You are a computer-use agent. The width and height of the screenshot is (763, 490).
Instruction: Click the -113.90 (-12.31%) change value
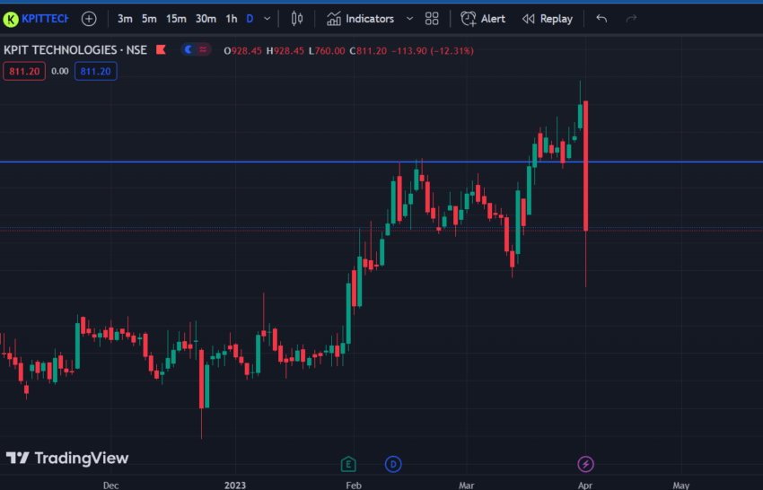coord(433,50)
